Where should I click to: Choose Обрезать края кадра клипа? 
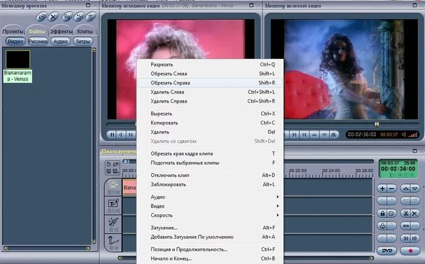pyautogui.click(x=210, y=154)
